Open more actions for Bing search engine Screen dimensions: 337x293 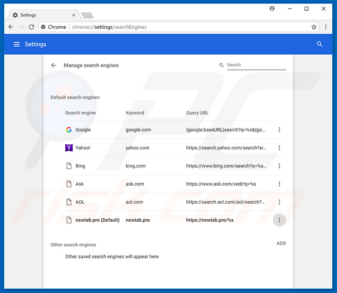tap(279, 166)
